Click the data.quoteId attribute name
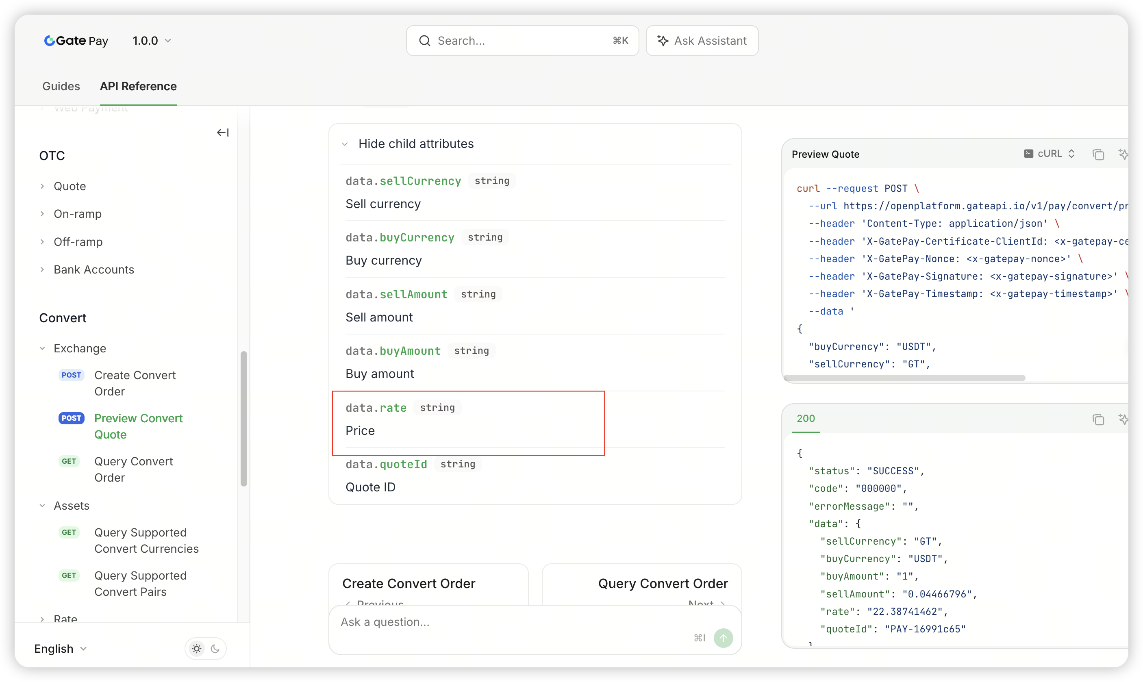This screenshot has height=682, width=1143. click(x=386, y=465)
